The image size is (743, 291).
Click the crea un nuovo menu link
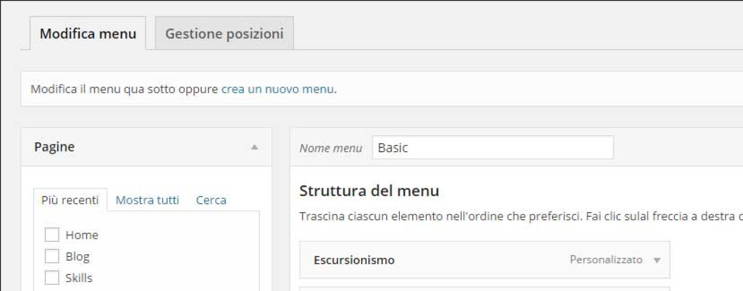pos(278,89)
